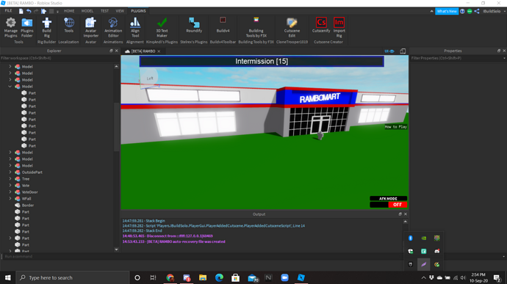Click the Roundify plugin icon
507x284 pixels.
194,25
